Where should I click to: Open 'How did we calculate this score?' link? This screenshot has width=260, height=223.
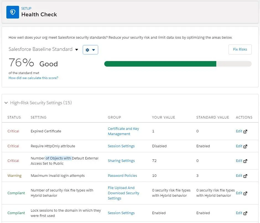coord(33,78)
